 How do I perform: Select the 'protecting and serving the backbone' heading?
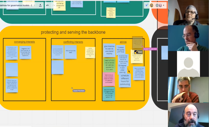(73, 32)
